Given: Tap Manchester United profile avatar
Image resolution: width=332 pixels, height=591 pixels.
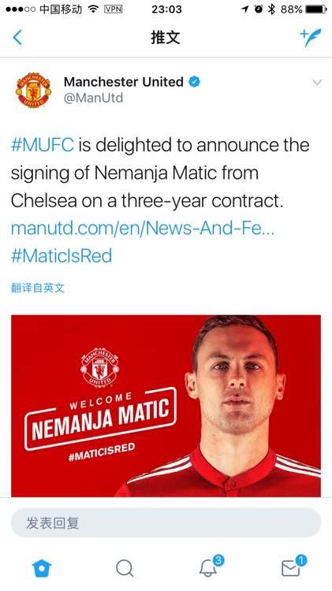Looking at the screenshot, I should click(x=33, y=90).
